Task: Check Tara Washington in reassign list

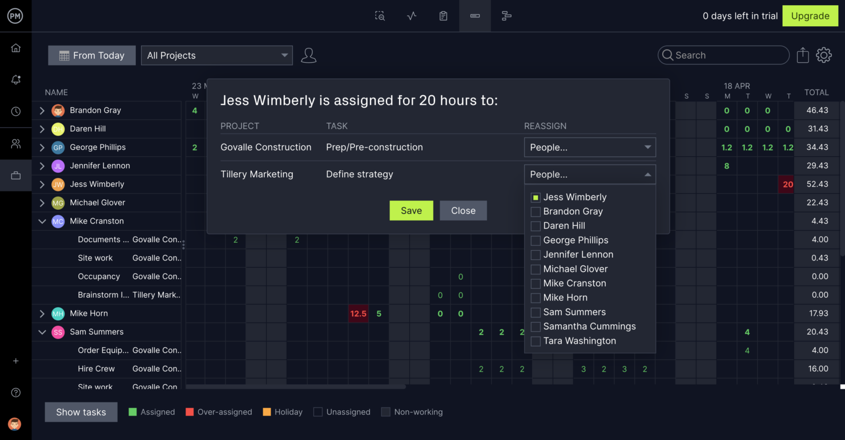Action: pyautogui.click(x=536, y=341)
